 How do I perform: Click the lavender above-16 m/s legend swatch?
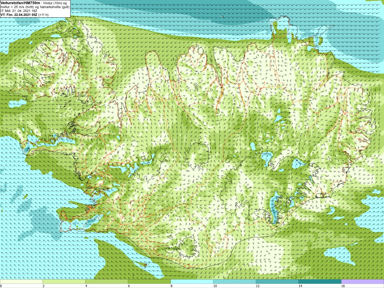362,282
